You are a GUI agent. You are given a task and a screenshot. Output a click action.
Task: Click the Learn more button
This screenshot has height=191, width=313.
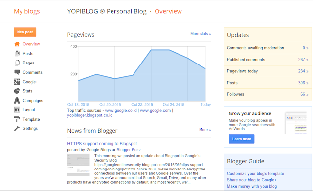click(x=242, y=139)
